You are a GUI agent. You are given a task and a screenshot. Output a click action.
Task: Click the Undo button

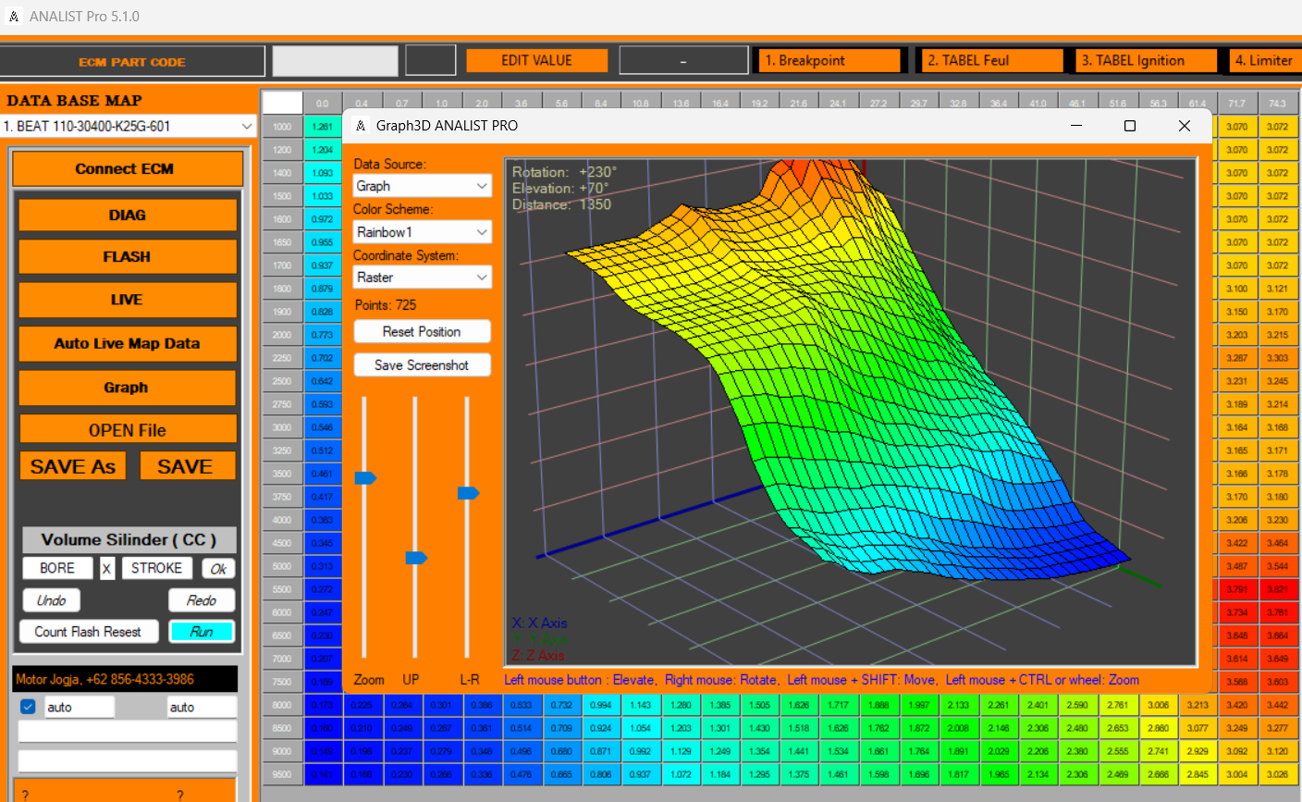click(52, 600)
